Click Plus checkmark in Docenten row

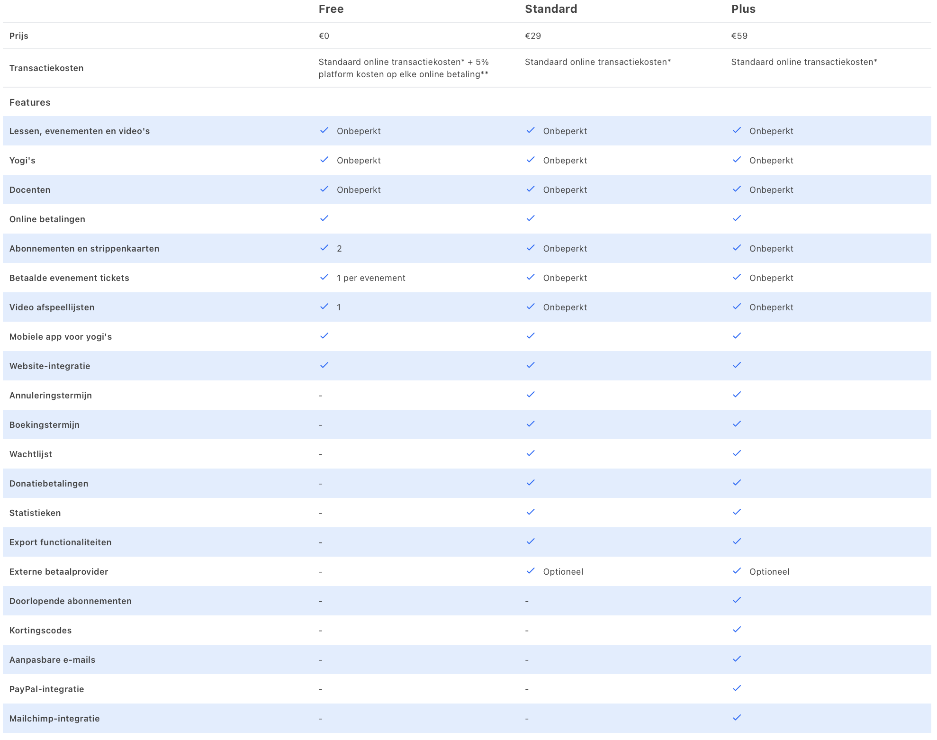click(x=737, y=189)
